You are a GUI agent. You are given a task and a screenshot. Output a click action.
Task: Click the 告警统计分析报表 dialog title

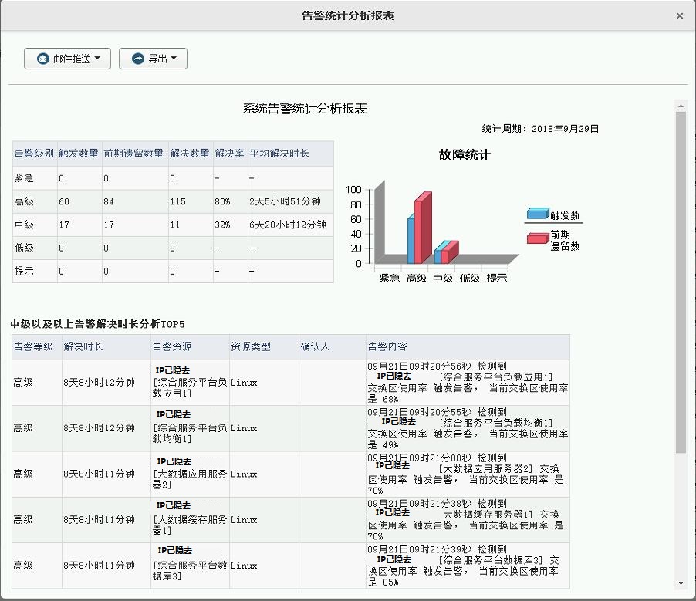(347, 14)
